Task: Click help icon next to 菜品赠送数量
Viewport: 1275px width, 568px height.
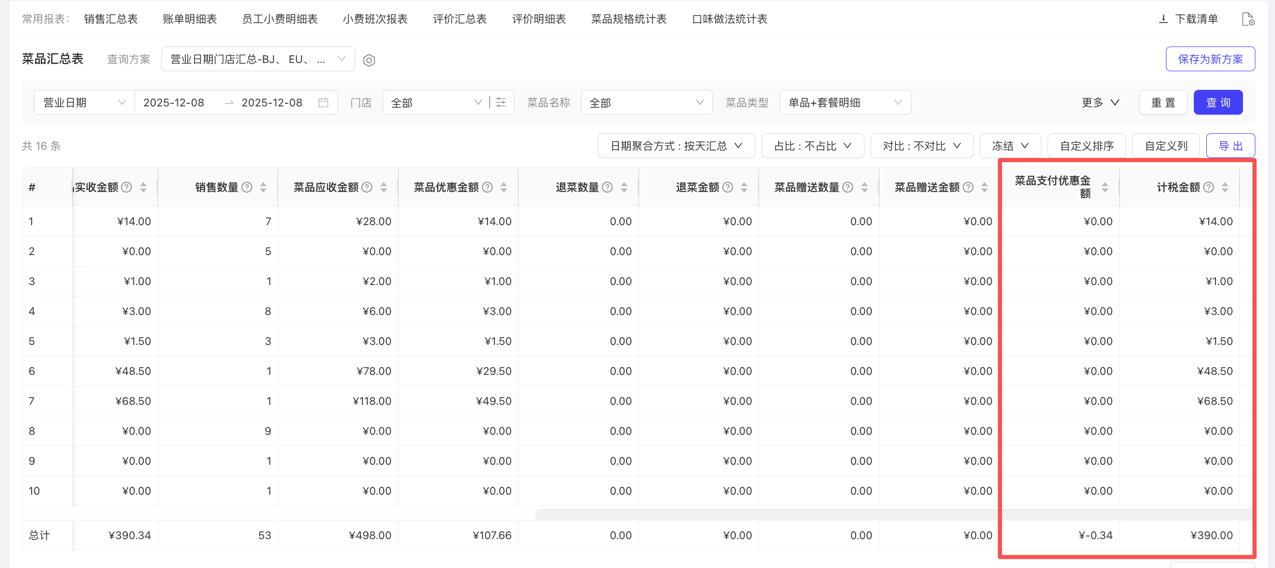Action: [x=848, y=187]
